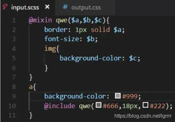Click background-color property on line 5
Screen dimensions: 175x122
pos(91,58)
